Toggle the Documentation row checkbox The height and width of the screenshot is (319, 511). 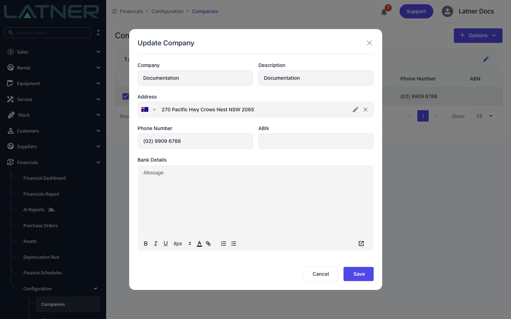tap(126, 96)
